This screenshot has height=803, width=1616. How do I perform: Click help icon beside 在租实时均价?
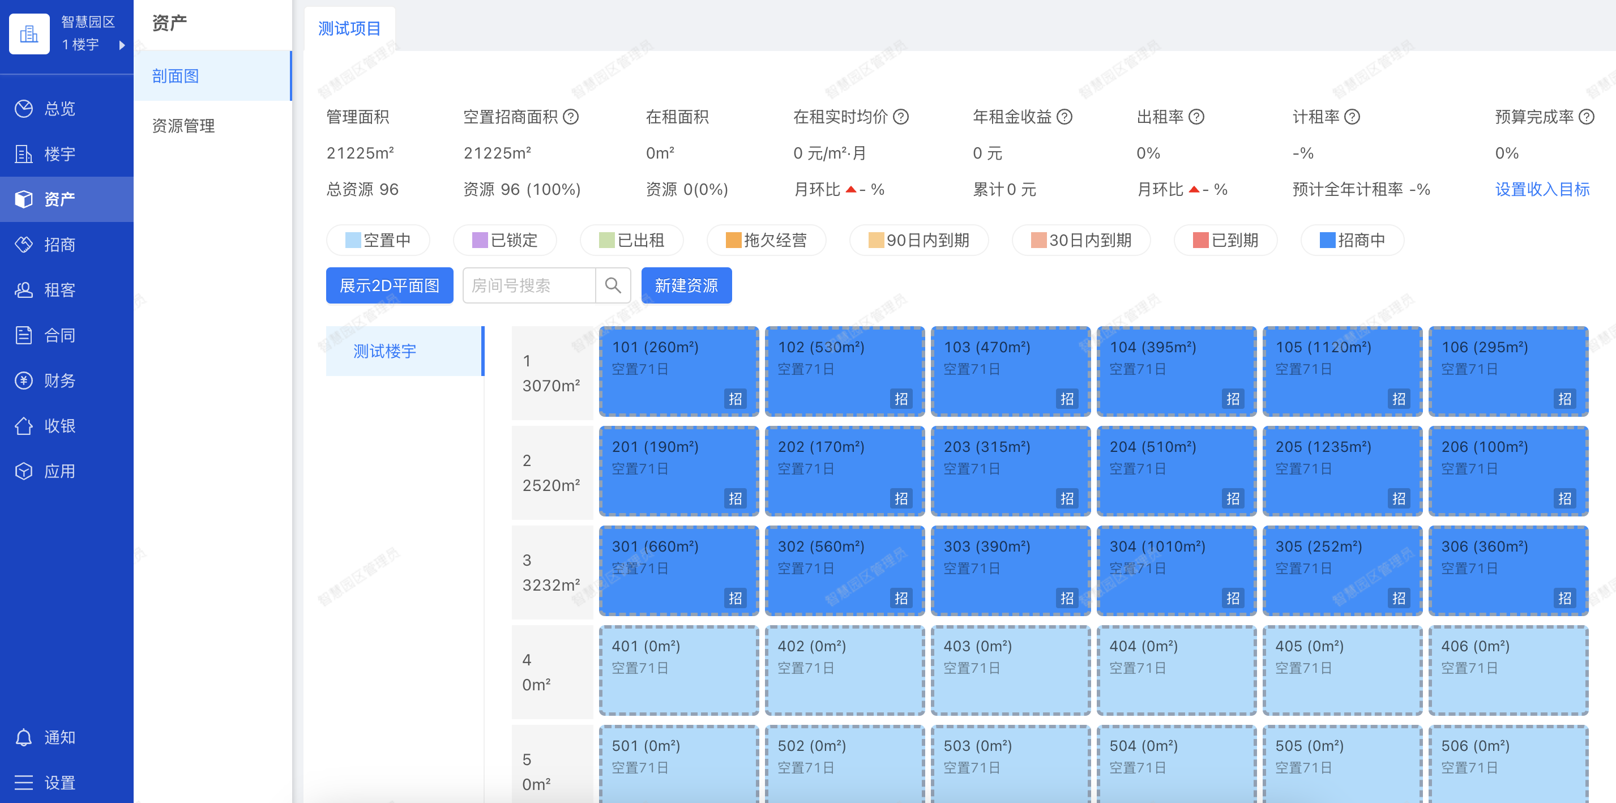click(901, 117)
